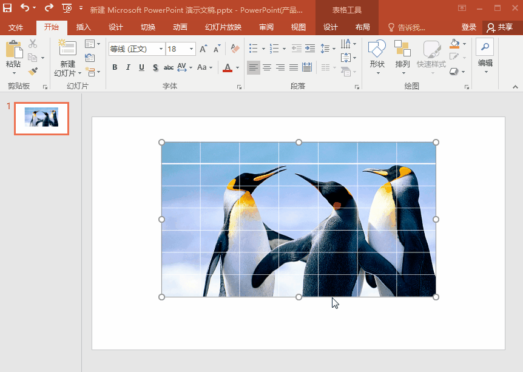Open the View (视图) tab

click(298, 27)
